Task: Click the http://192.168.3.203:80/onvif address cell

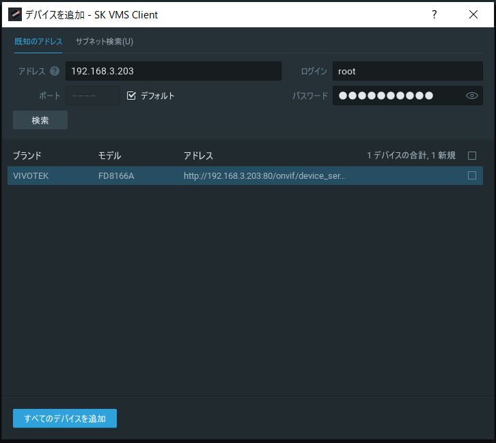Action: tap(264, 175)
